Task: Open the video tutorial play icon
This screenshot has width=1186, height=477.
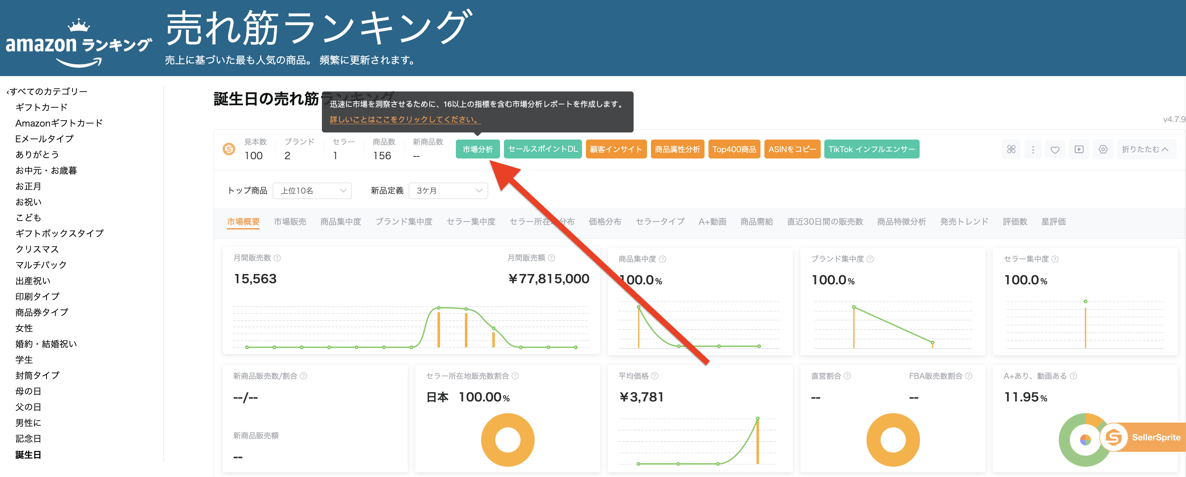Action: [x=1079, y=149]
